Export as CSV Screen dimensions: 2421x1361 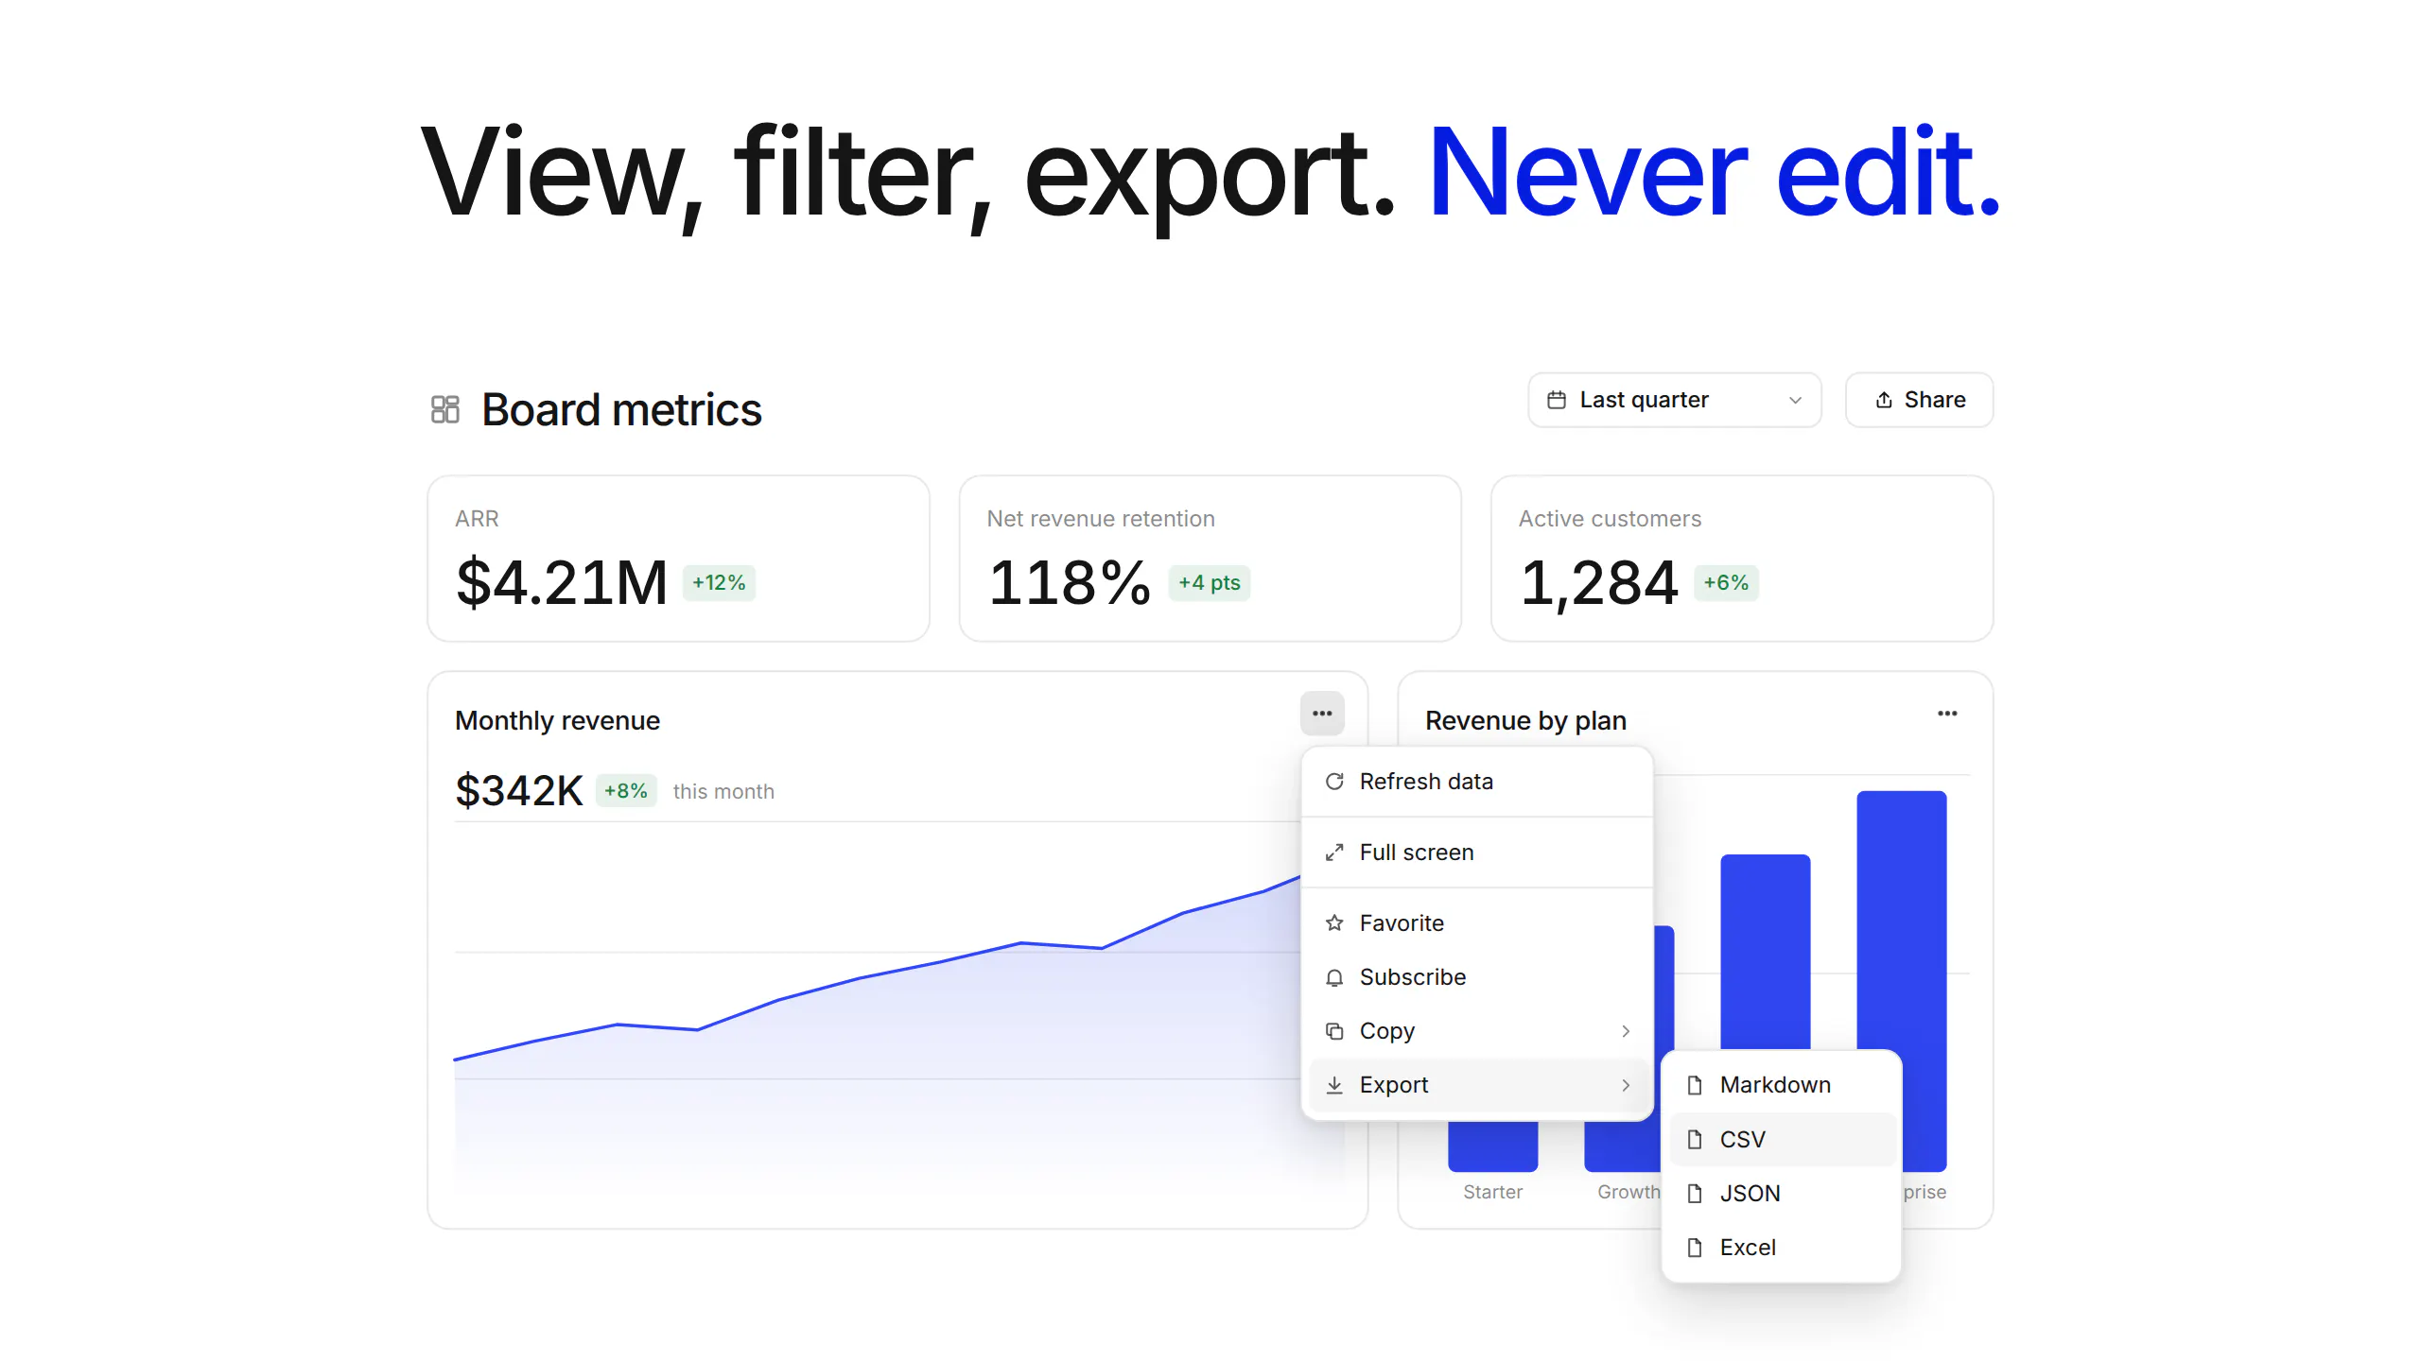click(1782, 1140)
